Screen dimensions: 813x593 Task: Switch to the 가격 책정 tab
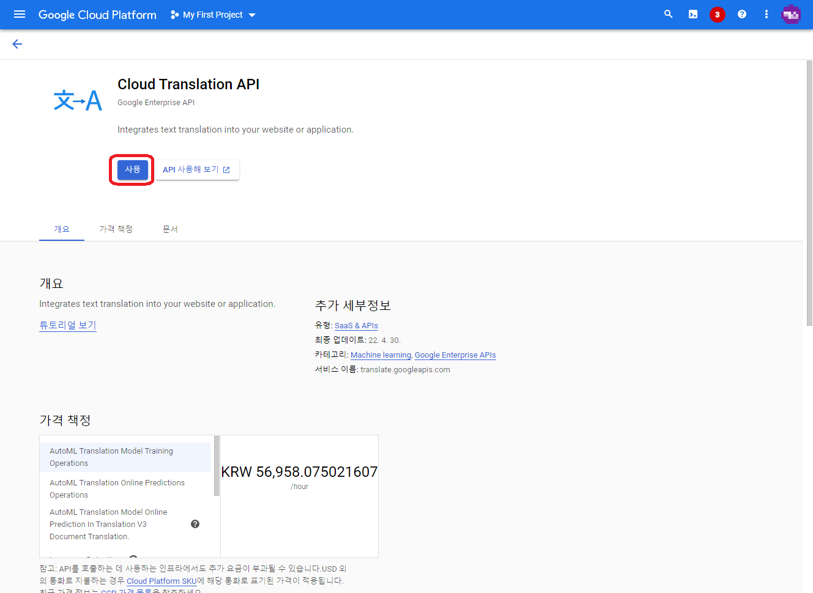click(x=116, y=229)
